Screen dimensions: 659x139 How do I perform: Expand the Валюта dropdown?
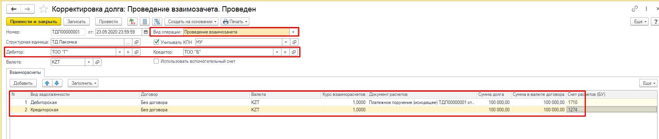tap(89, 62)
